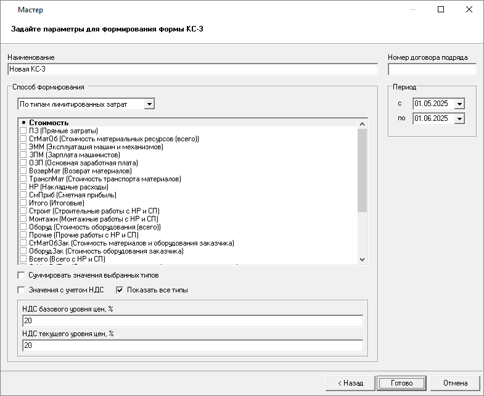Focus the Номер договора подряда field
Viewport: 484px width, 396px height.
pos(432,69)
